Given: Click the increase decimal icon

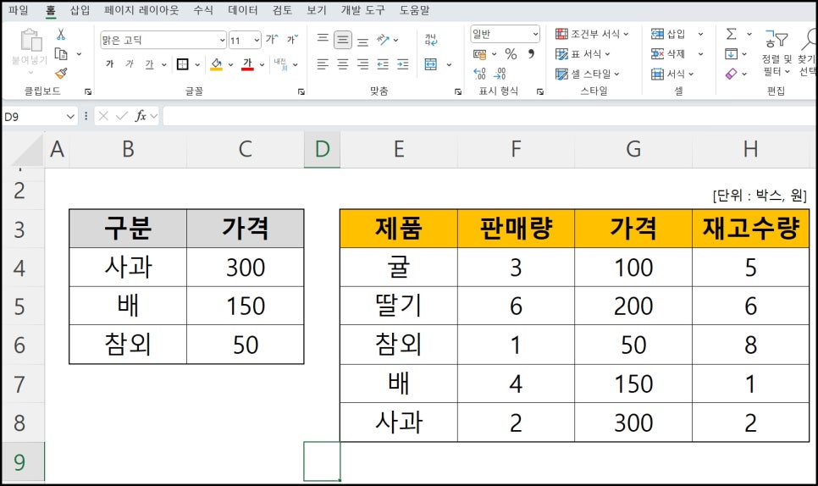Looking at the screenshot, I should pyautogui.click(x=479, y=73).
